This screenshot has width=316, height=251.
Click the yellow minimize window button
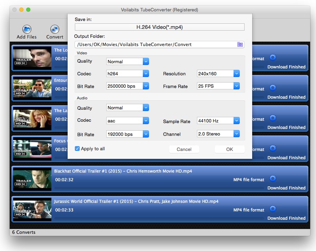pos(21,10)
